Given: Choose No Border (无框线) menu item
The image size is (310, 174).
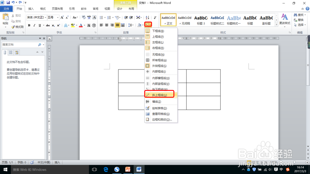Looking at the screenshot, I should 161,54.
